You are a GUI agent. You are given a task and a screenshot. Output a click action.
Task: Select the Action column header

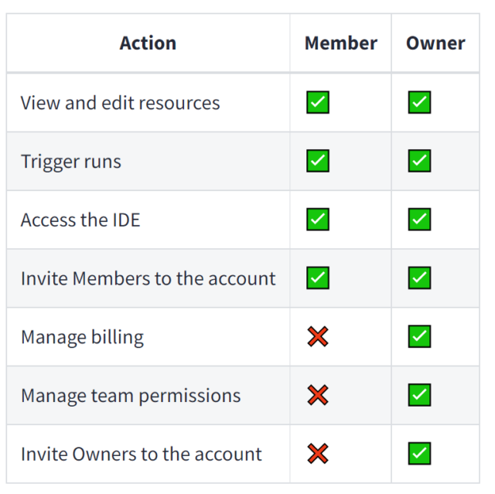coord(148,43)
